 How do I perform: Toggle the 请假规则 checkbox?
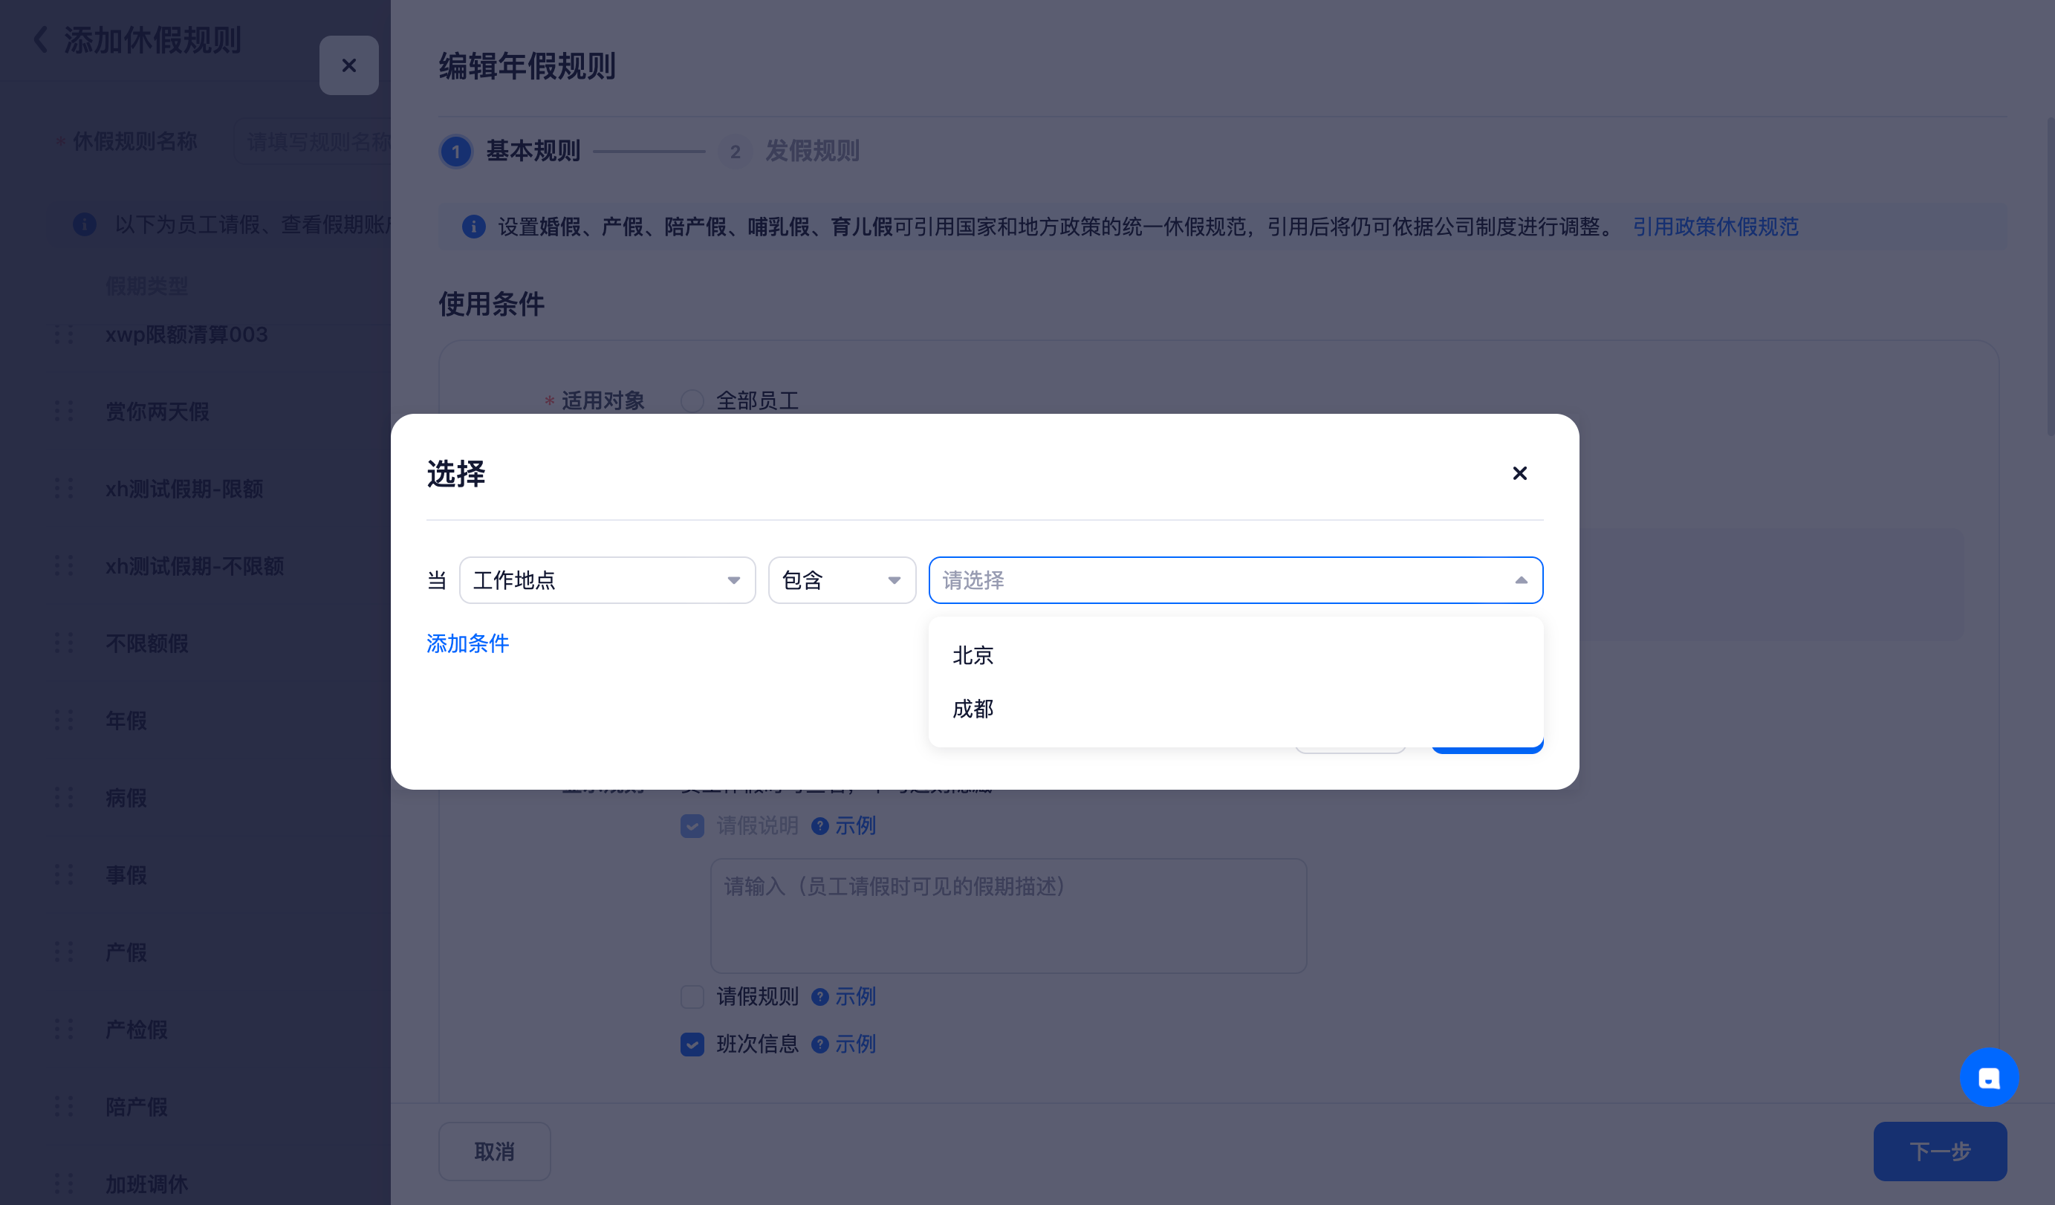click(x=692, y=996)
